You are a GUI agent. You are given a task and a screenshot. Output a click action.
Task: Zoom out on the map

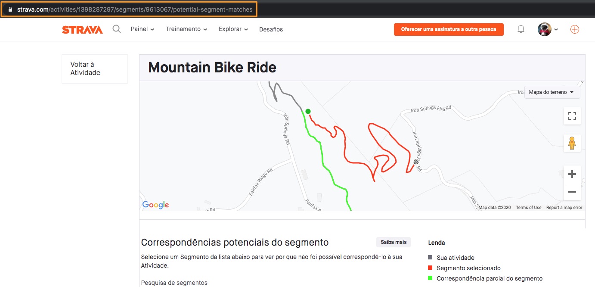572,192
